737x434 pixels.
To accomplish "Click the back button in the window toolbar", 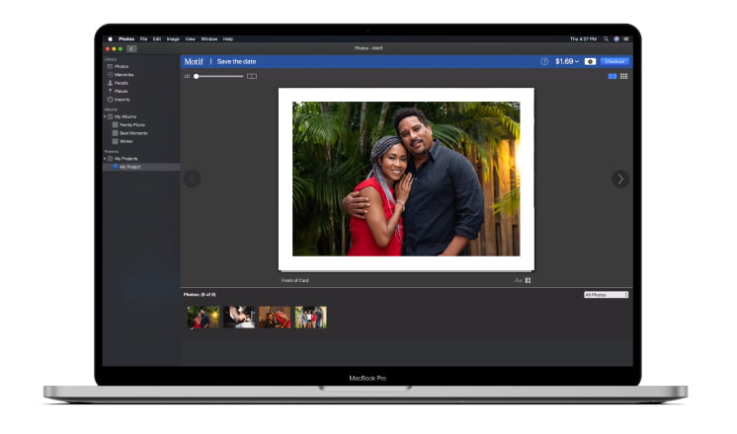I will pyautogui.click(x=132, y=48).
